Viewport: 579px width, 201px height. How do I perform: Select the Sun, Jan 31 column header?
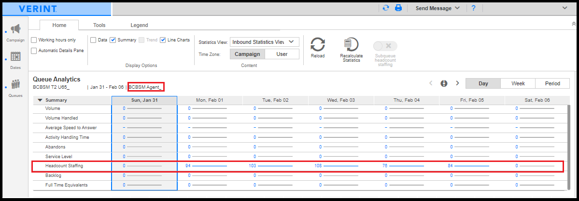(144, 100)
